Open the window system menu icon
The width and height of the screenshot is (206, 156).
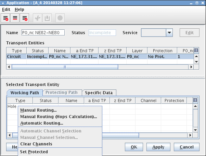pos(3,3)
